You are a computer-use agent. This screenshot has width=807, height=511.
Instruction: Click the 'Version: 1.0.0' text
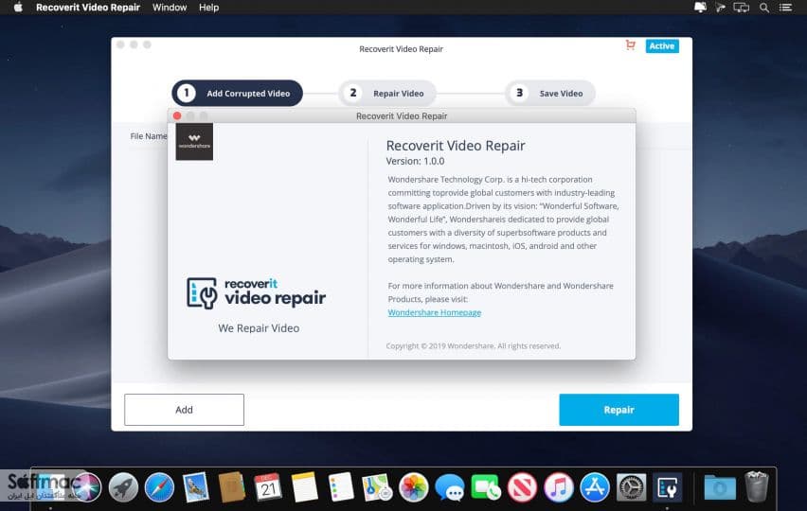pos(415,162)
